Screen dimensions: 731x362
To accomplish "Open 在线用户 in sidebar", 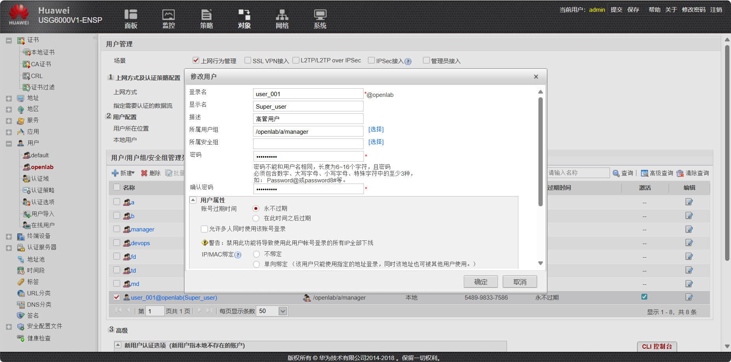I will [x=43, y=225].
